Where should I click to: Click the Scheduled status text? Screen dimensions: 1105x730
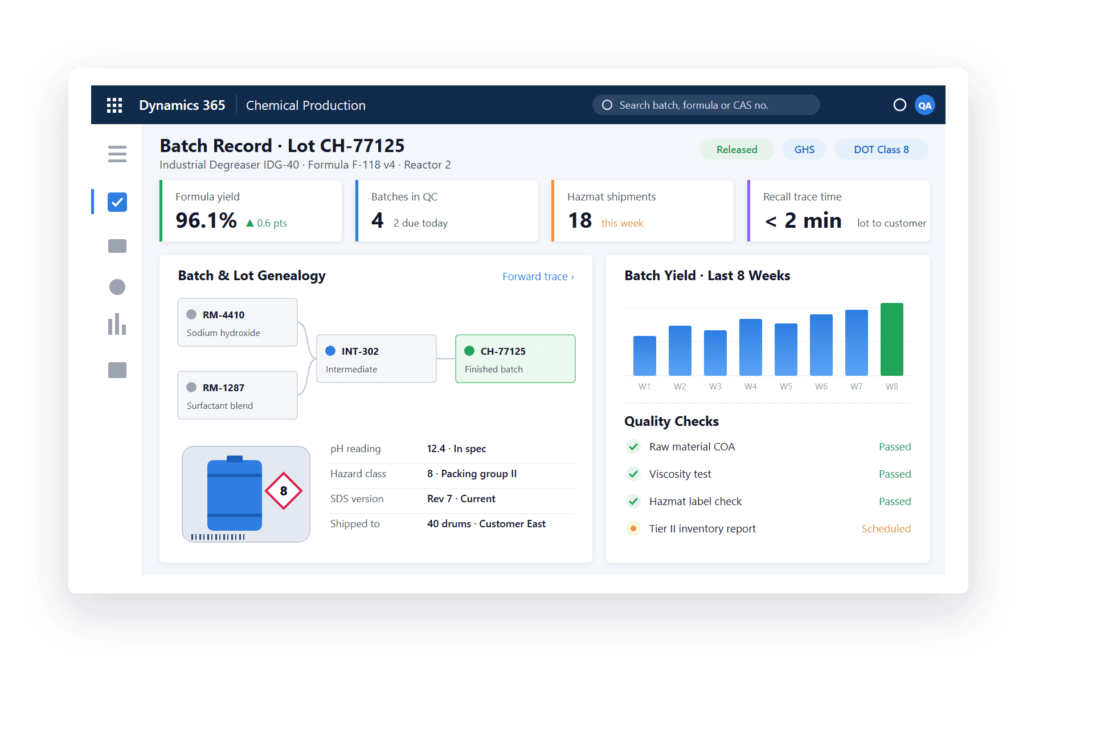886,529
